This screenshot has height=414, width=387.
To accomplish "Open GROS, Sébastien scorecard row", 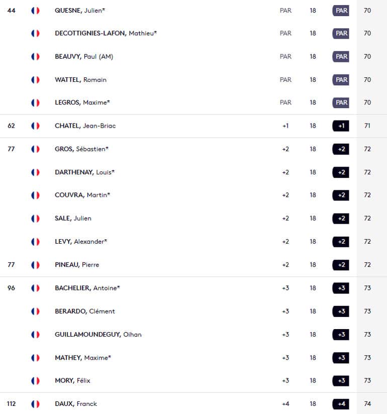I will click(x=81, y=149).
